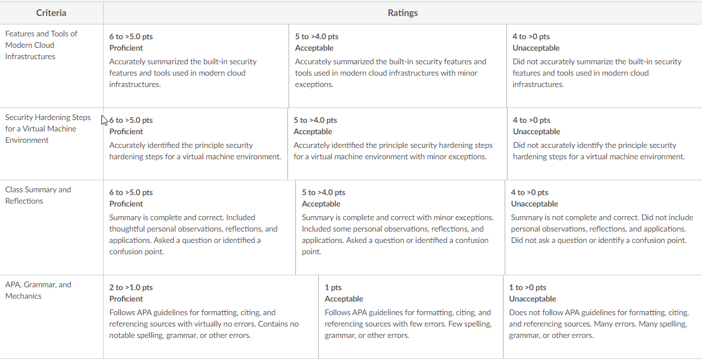
Task: Click the text 'Did not accurately identify the principle security'
Action: coord(595,145)
